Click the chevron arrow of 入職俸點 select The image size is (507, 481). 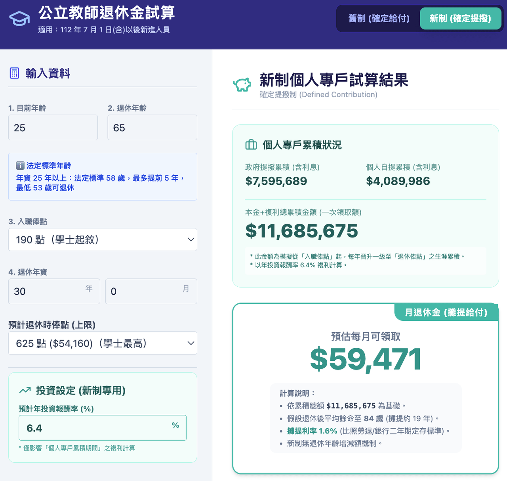click(191, 240)
